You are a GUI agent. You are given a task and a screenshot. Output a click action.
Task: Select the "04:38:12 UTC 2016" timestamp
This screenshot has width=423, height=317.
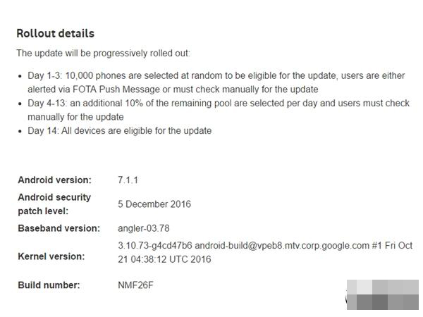(171, 259)
